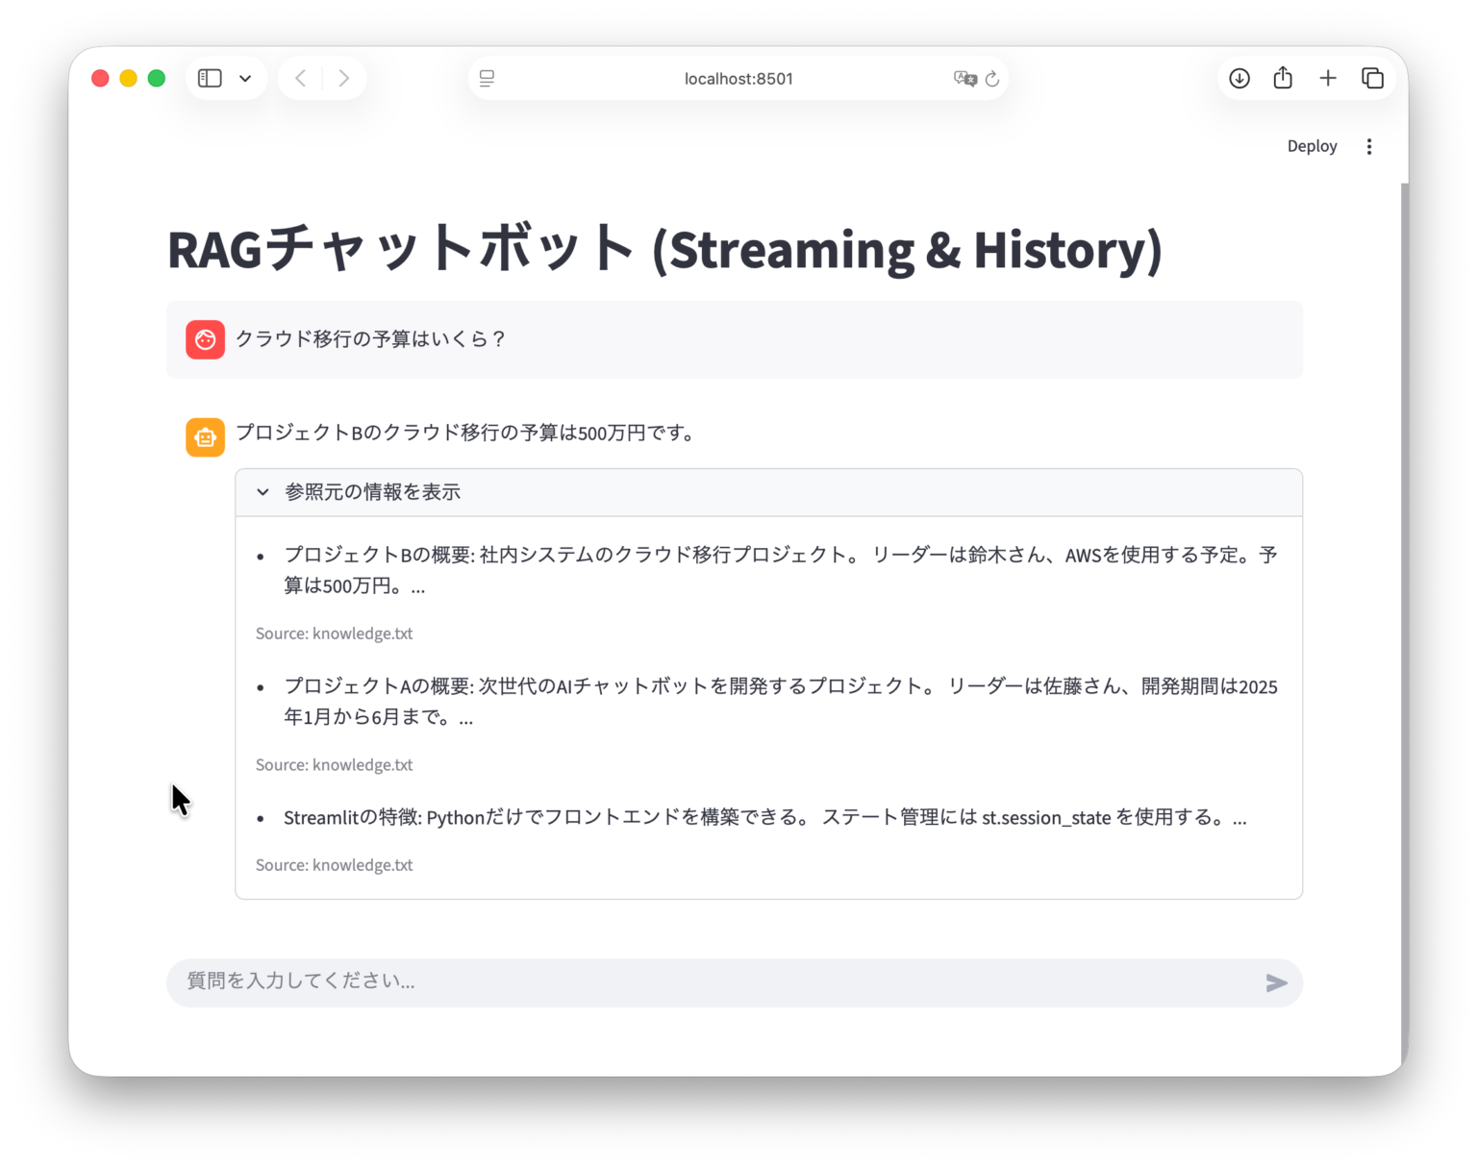Image resolution: width=1477 pixels, height=1167 pixels.
Task: Click the share icon in browser toolbar
Action: 1282,78
